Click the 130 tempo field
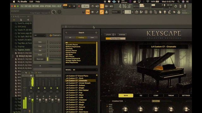202x113 pixels. tap(85, 6)
